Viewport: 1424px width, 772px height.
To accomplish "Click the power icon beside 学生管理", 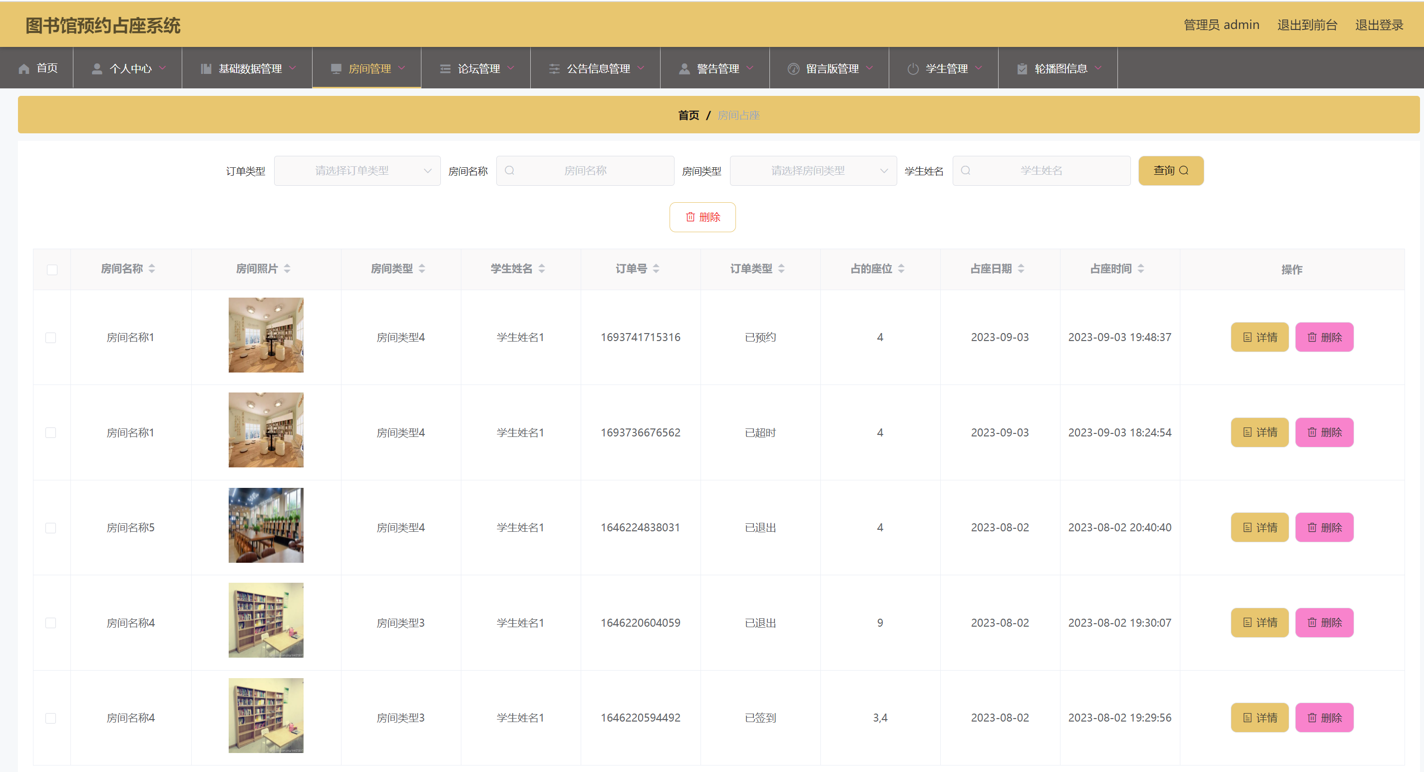I will pos(913,68).
